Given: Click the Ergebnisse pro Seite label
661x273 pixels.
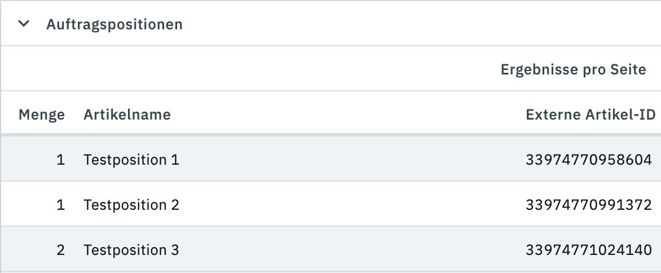Looking at the screenshot, I should 573,70.
